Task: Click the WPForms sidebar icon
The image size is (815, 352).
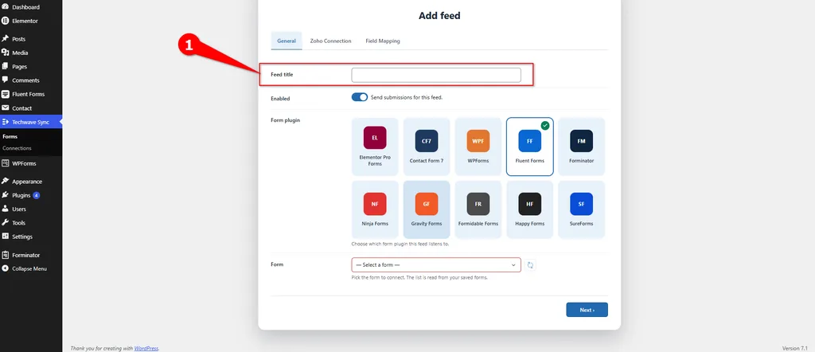Action: pos(6,163)
